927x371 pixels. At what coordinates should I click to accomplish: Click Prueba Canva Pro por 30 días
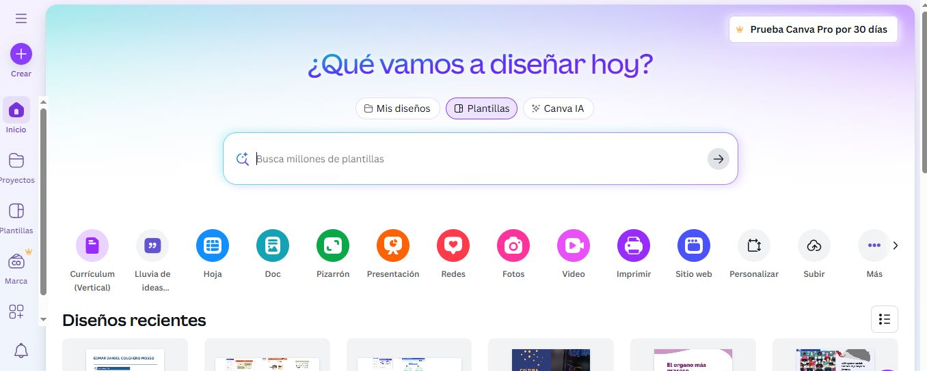[813, 29]
